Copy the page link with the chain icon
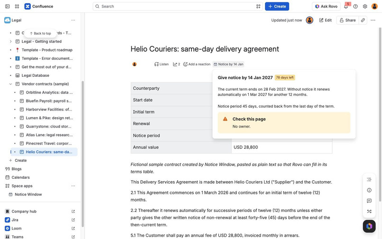Image resolution: width=382 pixels, height=239 pixels. [363, 20]
